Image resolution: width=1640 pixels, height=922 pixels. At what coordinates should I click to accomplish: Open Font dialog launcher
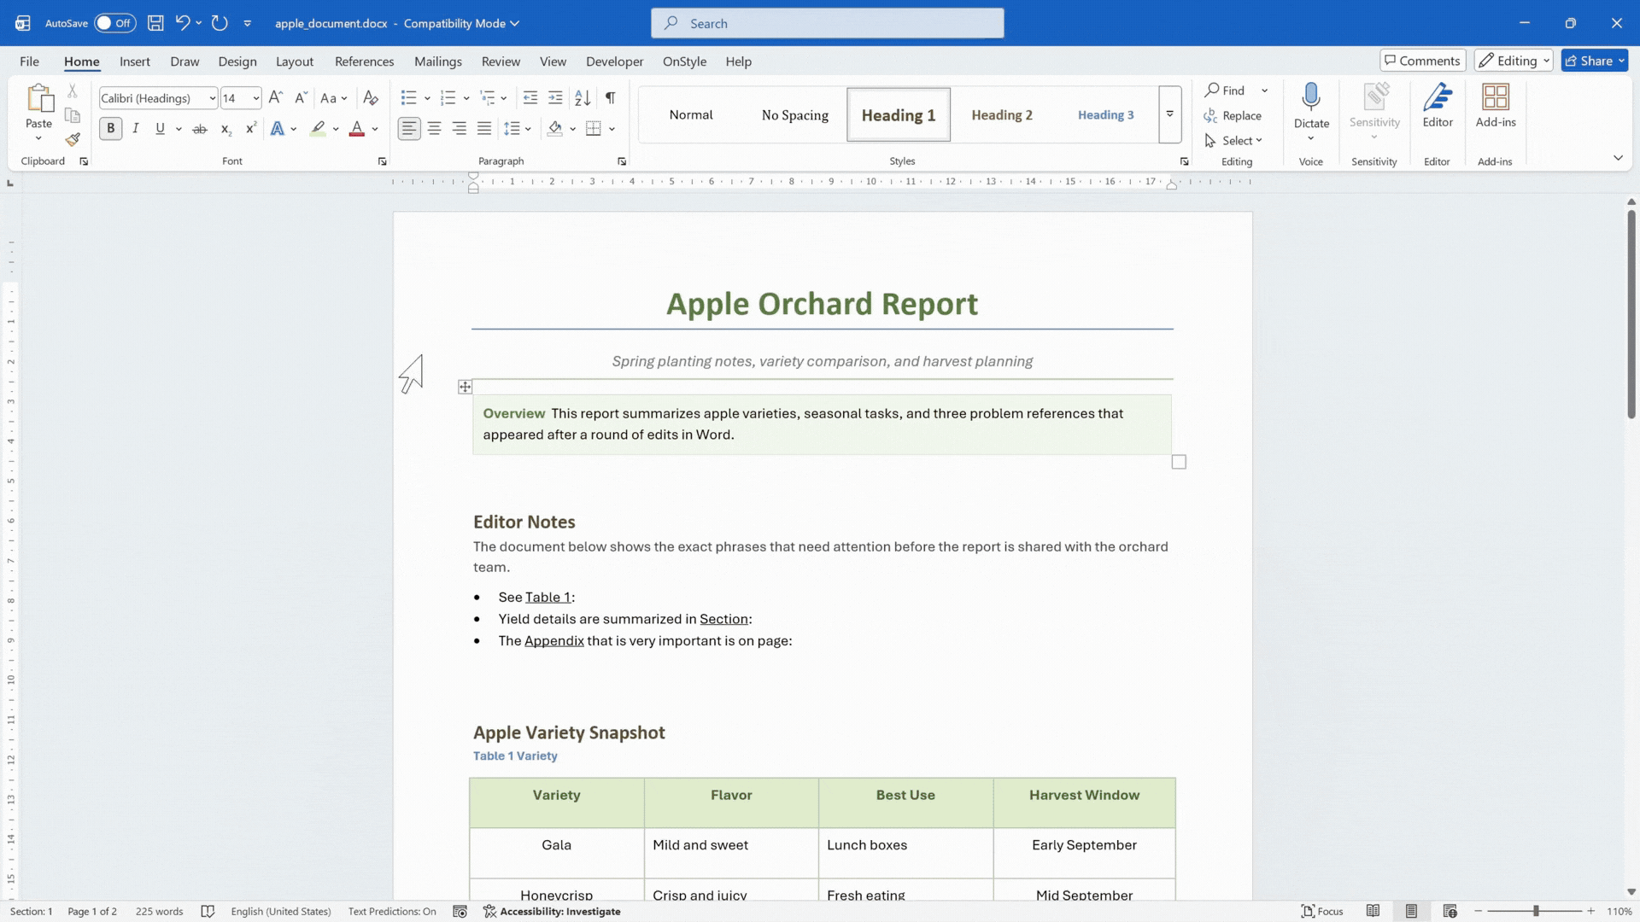tap(382, 161)
